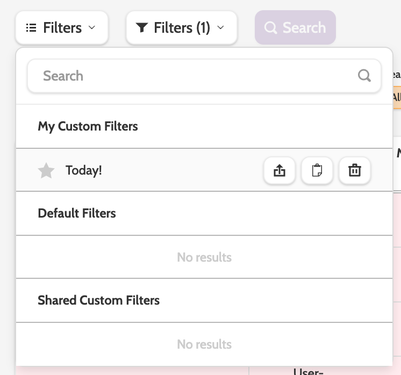Delete the Today! filter with trash icon

tap(355, 171)
